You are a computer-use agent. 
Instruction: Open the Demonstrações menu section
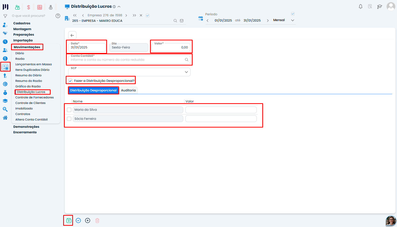(x=26, y=127)
